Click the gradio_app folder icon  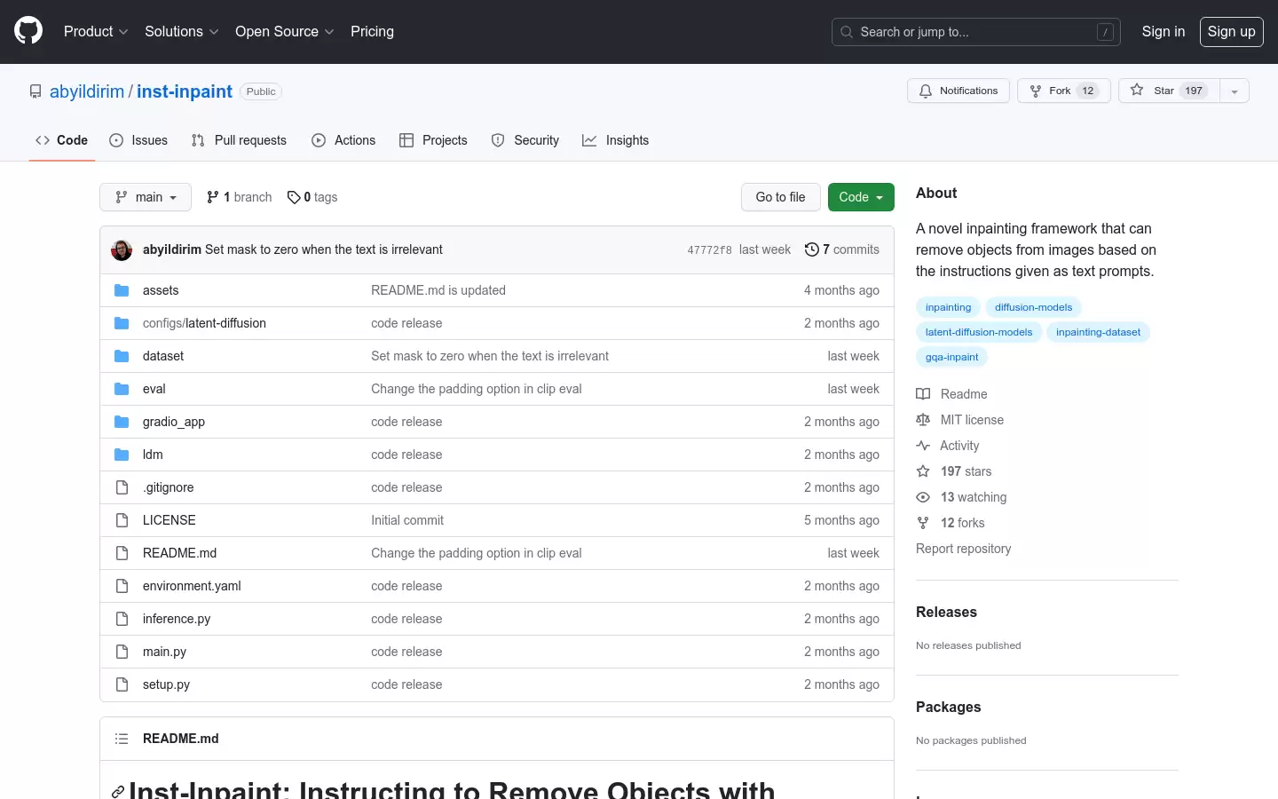(x=122, y=422)
